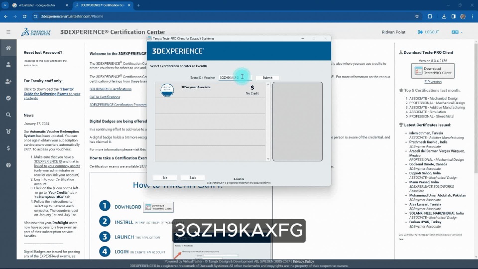Click the Dassault Systèmes logo
The height and width of the screenshot is (269, 478).
tap(36, 32)
